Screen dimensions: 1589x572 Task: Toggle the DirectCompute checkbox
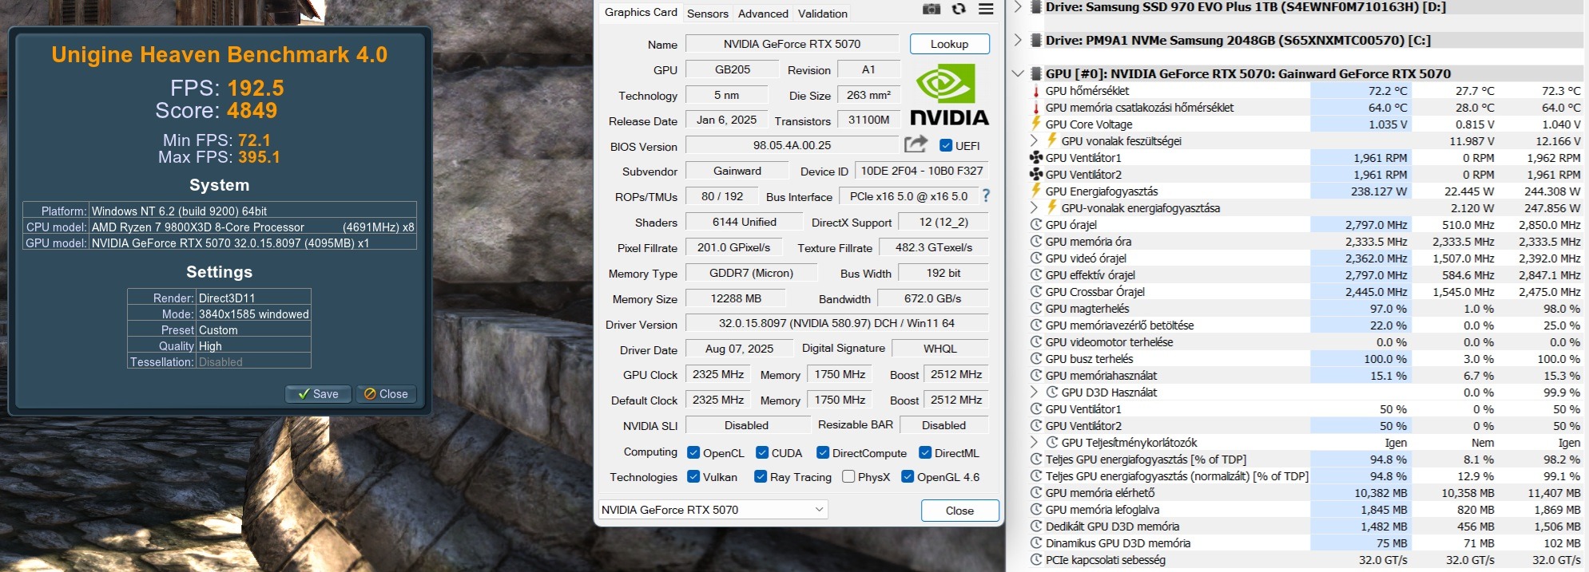(x=823, y=452)
